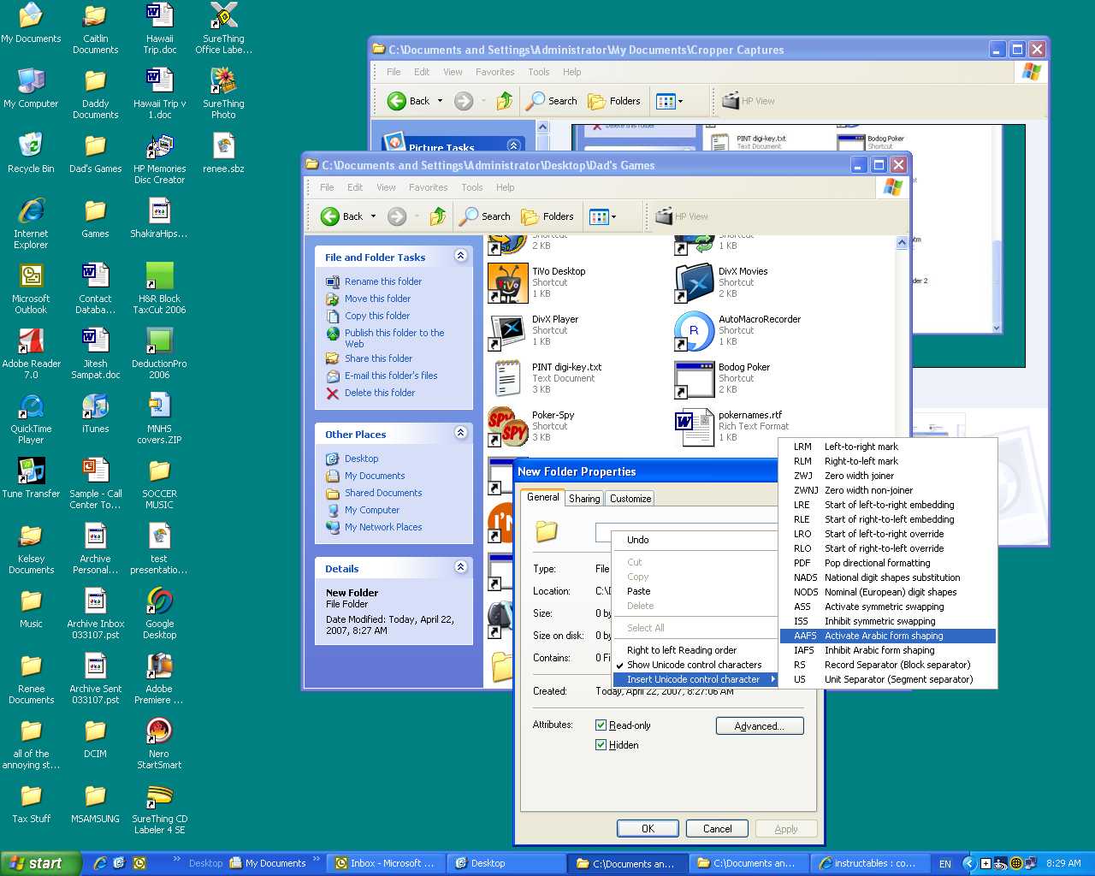1095x876 pixels.
Task: Collapse File and Folder Tasks panel
Action: coord(461,256)
